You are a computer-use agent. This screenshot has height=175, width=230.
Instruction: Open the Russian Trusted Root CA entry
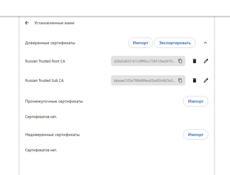45,61
